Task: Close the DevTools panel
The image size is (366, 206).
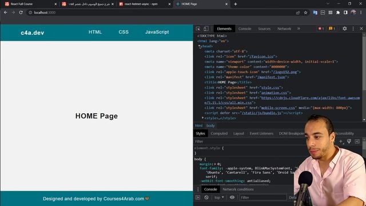Action: [361, 29]
